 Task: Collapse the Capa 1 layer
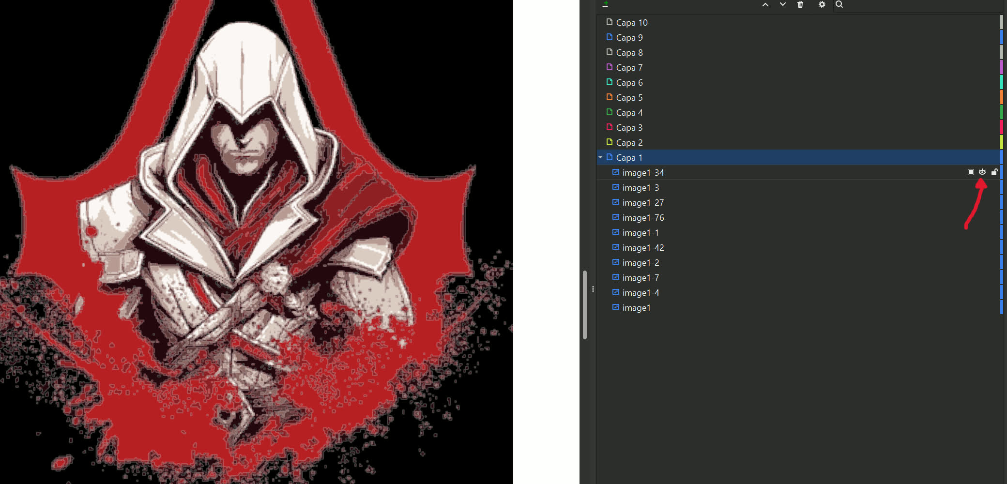(600, 157)
